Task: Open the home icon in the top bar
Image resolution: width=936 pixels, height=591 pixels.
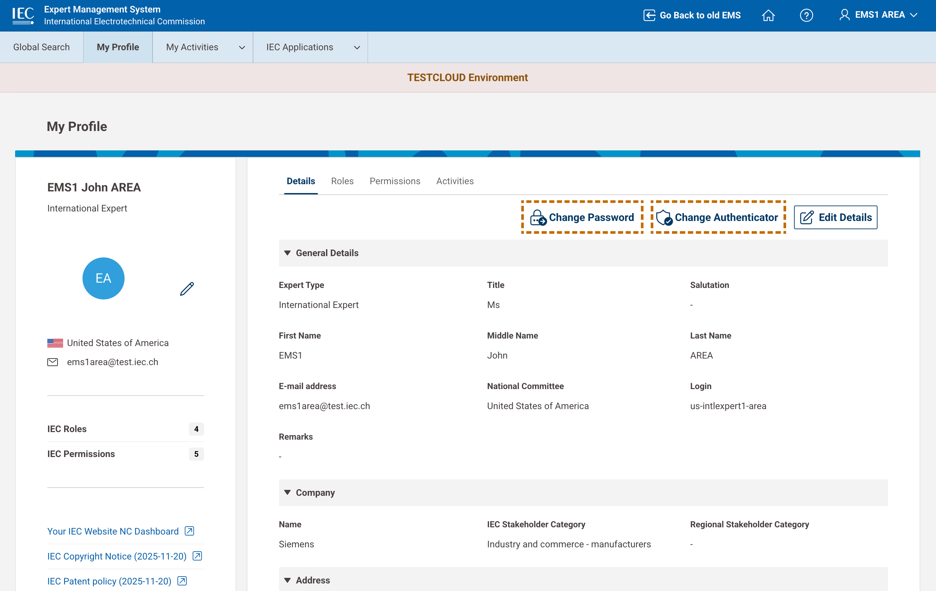Action: click(768, 15)
